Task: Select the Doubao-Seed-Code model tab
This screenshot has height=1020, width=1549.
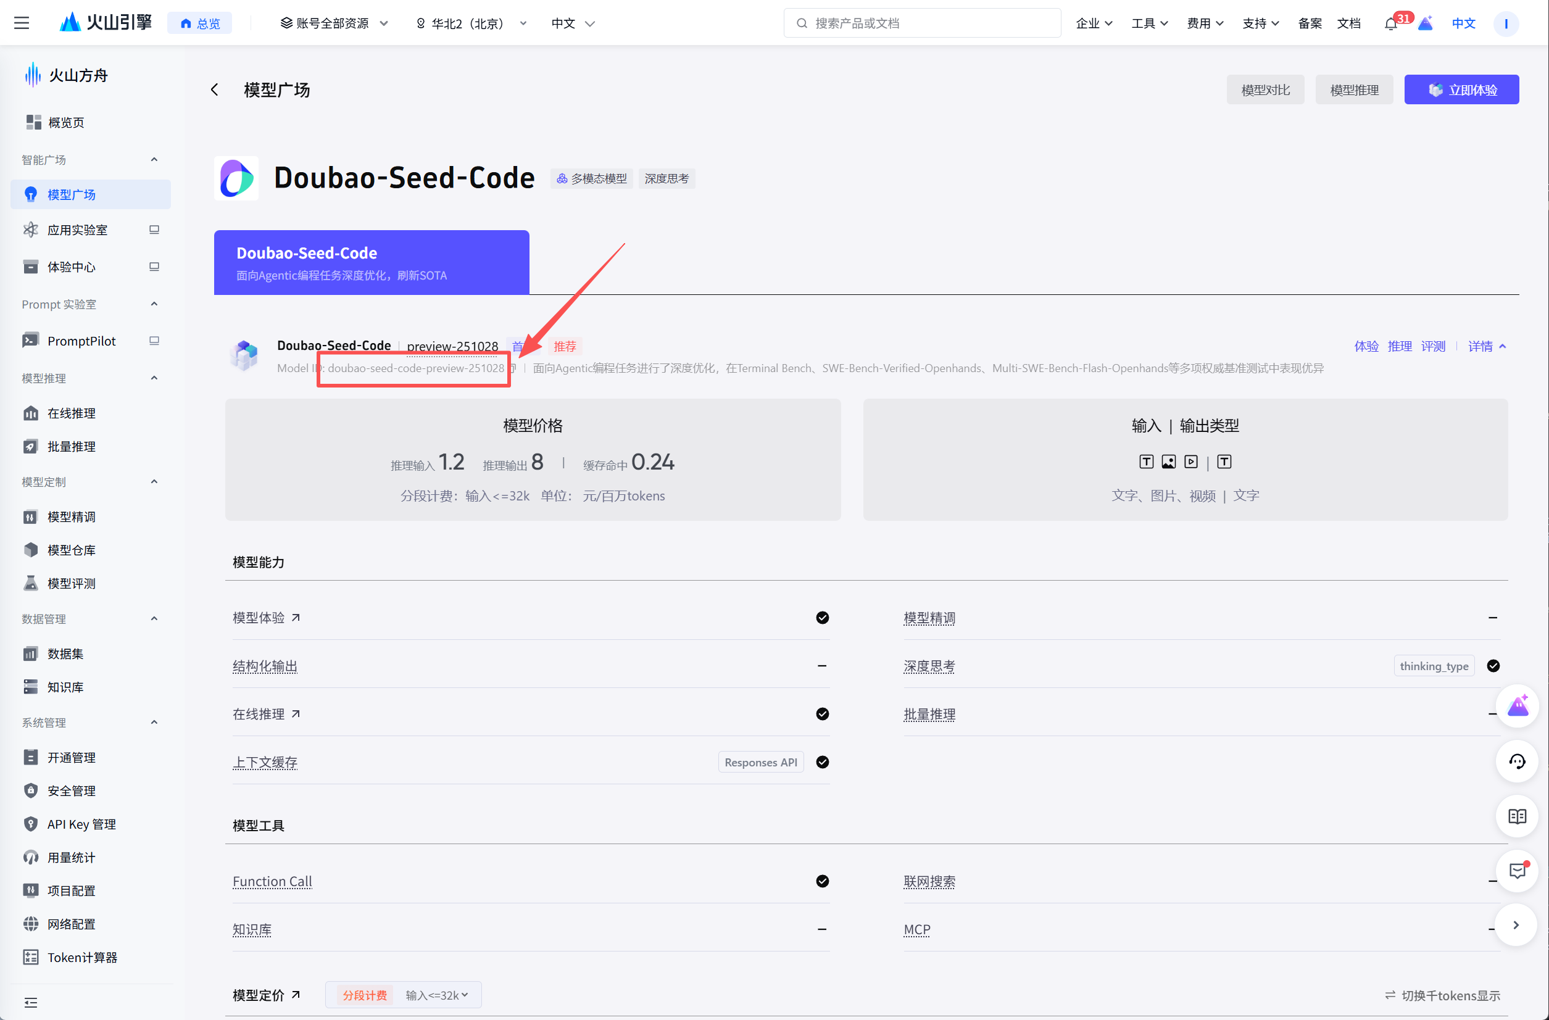Action: (371, 262)
